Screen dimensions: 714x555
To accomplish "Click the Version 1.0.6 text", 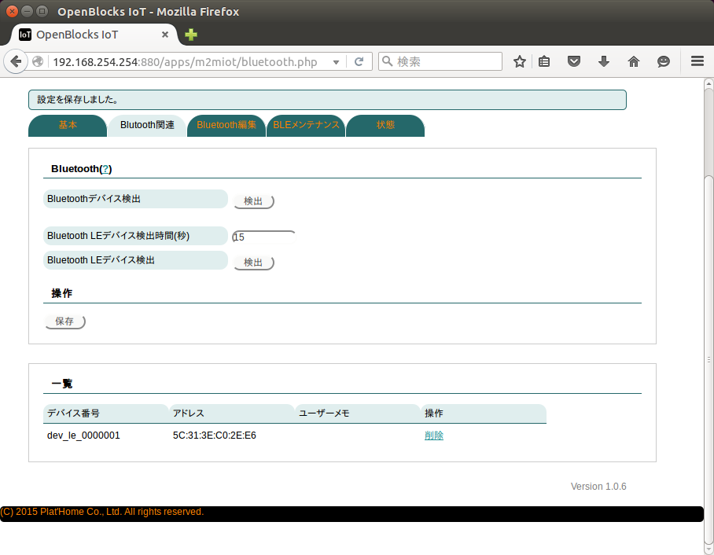I will pyautogui.click(x=598, y=487).
